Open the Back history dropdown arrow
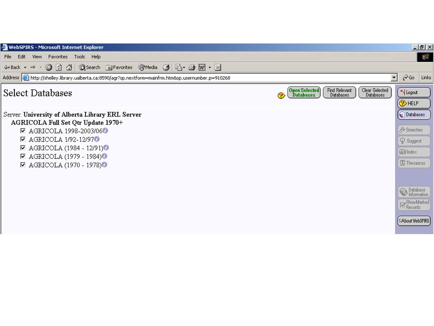The width and height of the screenshot is (434, 326). (x=25, y=67)
